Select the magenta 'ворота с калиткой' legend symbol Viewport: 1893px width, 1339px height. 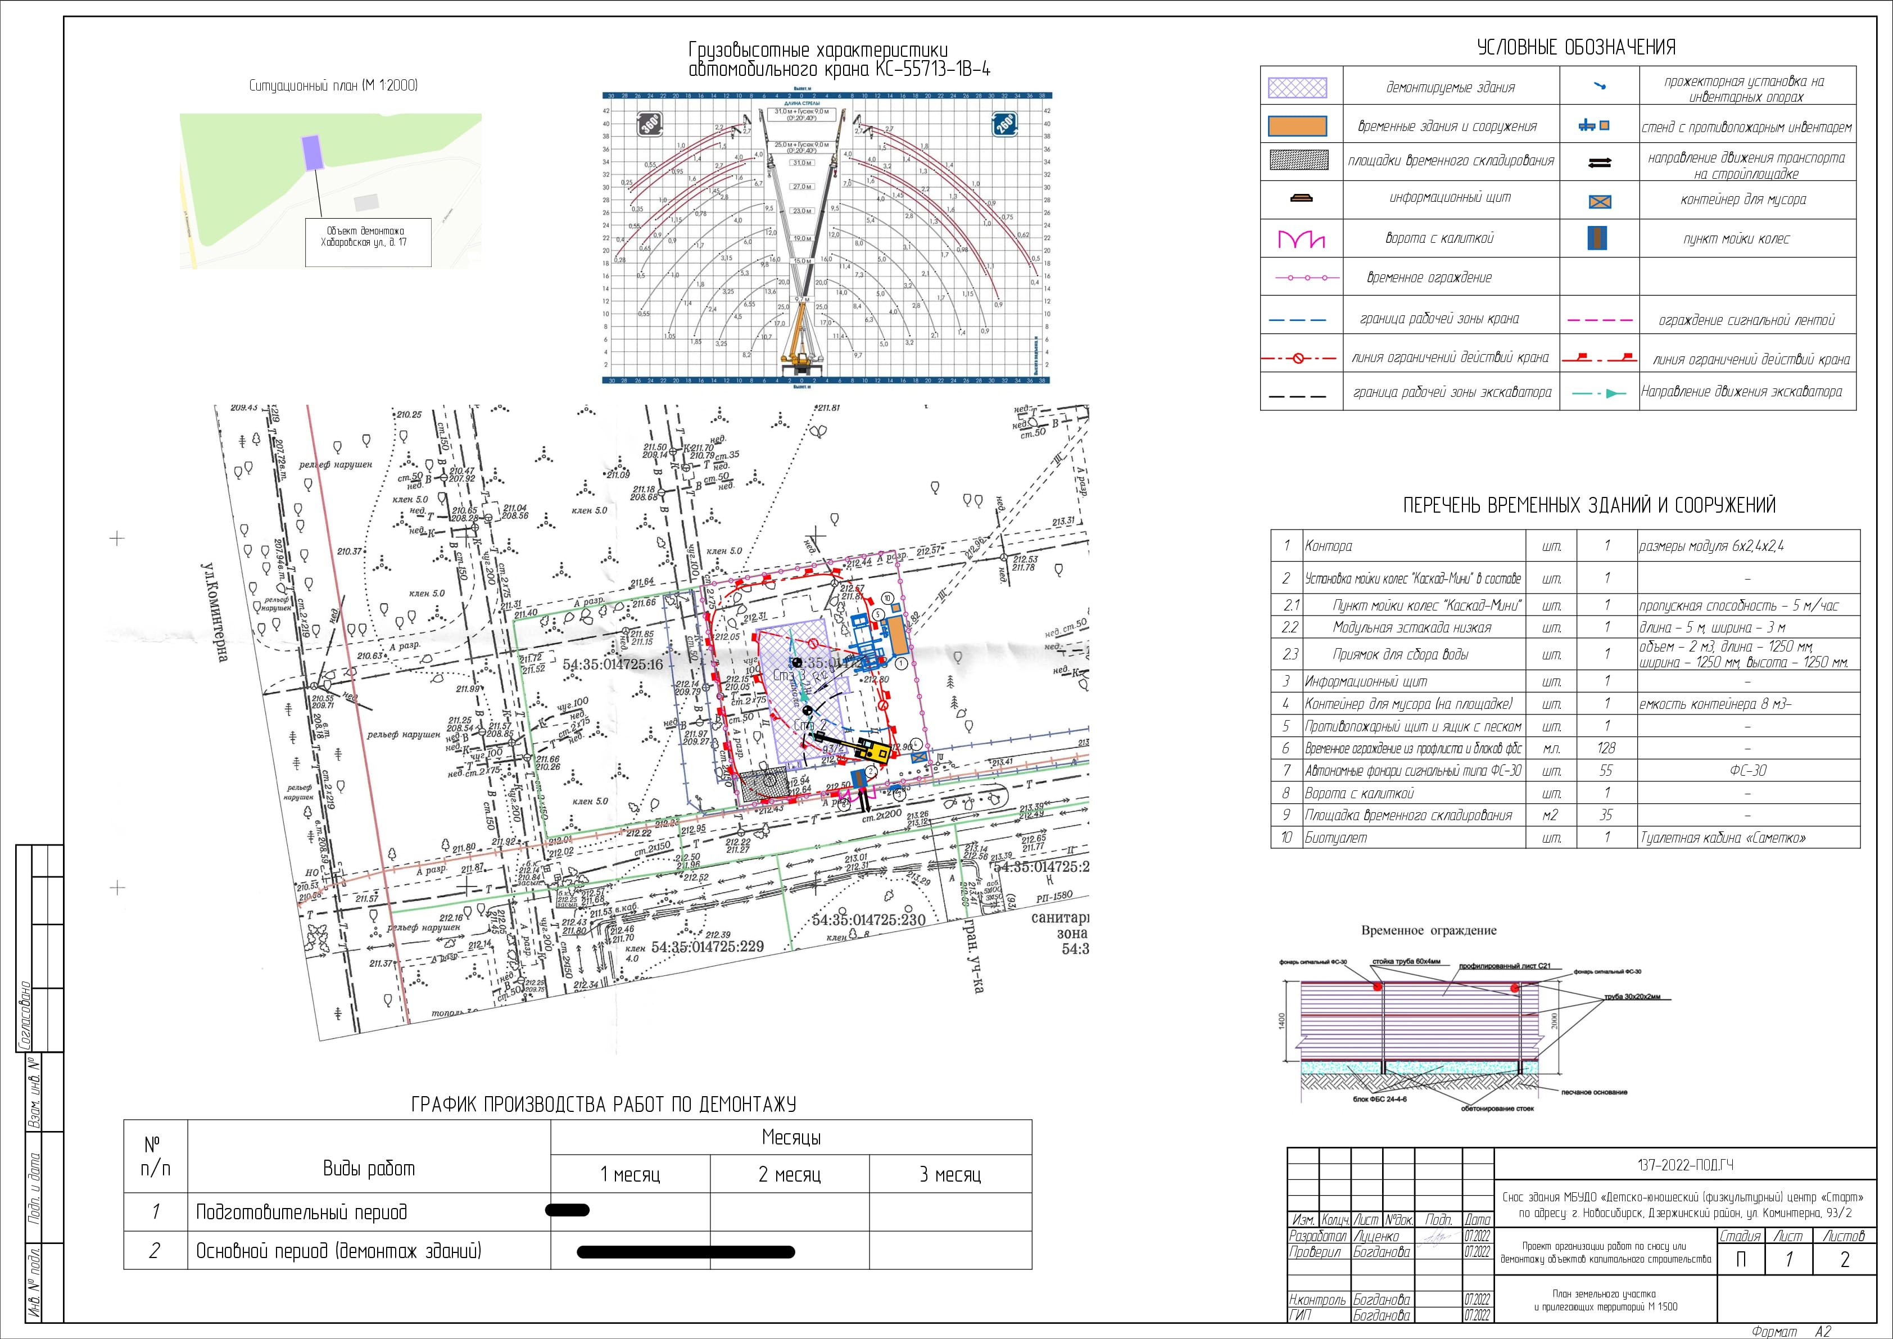(x=1300, y=239)
